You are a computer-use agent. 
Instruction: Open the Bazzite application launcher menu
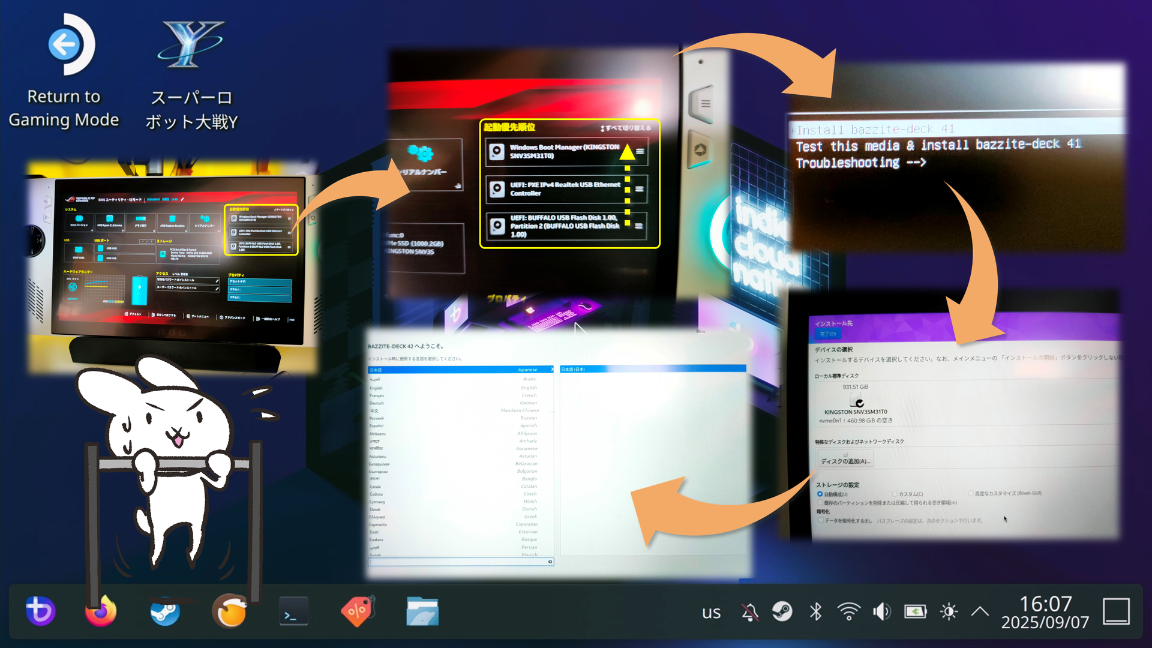click(x=40, y=611)
